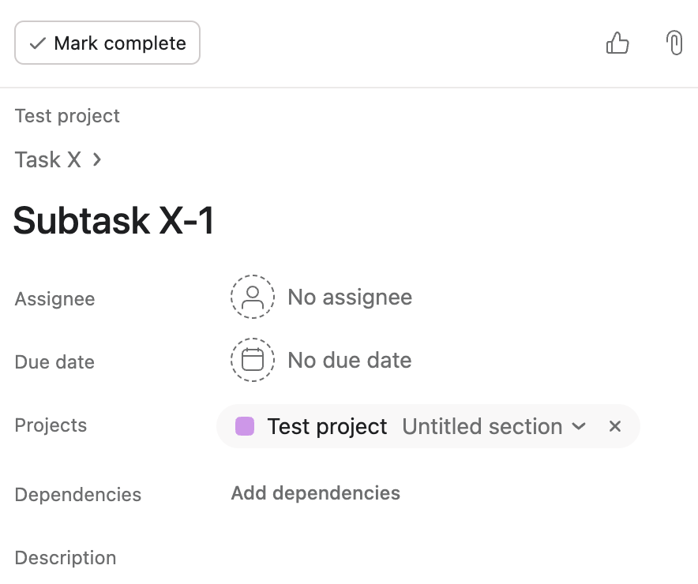
Task: Open the Test project breadcrumb link
Action: tap(67, 116)
